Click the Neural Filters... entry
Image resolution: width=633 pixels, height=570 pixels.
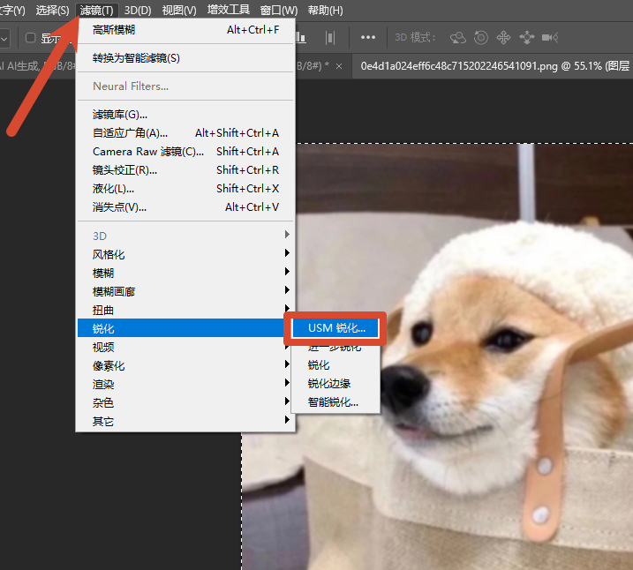click(x=185, y=86)
